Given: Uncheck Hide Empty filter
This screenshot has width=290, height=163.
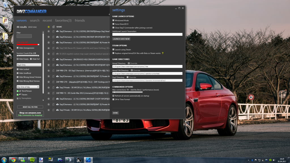Looking at the screenshot, I should point(18,59).
